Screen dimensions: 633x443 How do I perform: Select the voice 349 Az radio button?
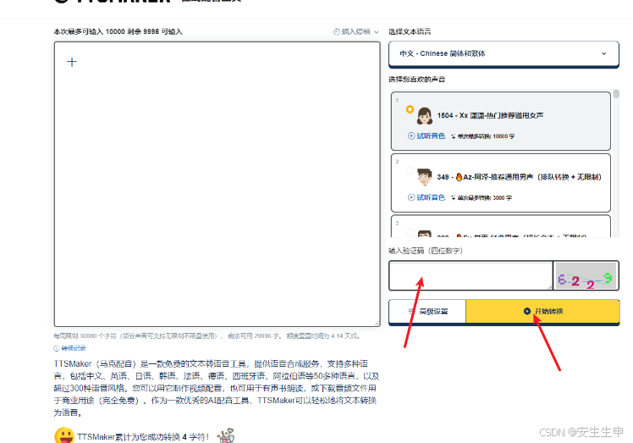[410, 171]
